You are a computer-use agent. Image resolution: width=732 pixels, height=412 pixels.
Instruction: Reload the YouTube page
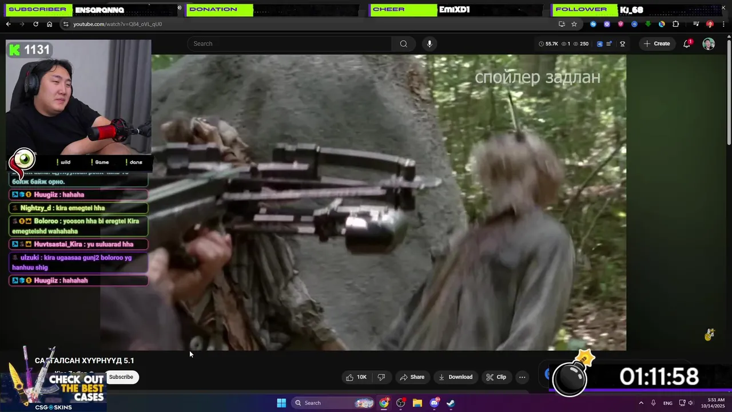coord(35,24)
